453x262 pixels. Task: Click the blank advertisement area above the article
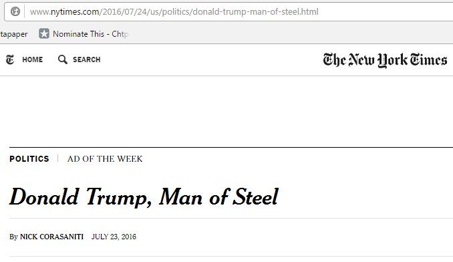pyautogui.click(x=226, y=111)
